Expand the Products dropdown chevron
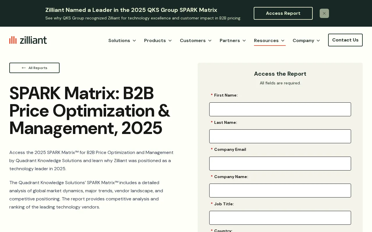The width and height of the screenshot is (372, 232). tap(170, 41)
